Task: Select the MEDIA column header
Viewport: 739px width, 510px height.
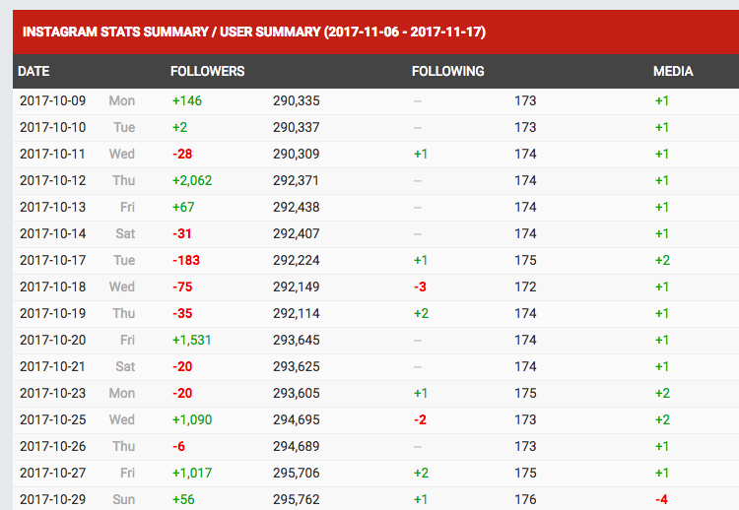Action: [x=673, y=71]
